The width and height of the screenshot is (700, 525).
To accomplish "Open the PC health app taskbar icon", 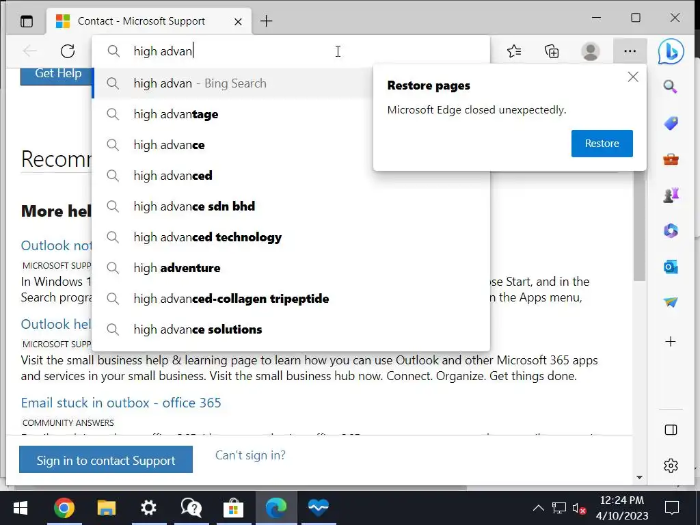I will [x=319, y=508].
